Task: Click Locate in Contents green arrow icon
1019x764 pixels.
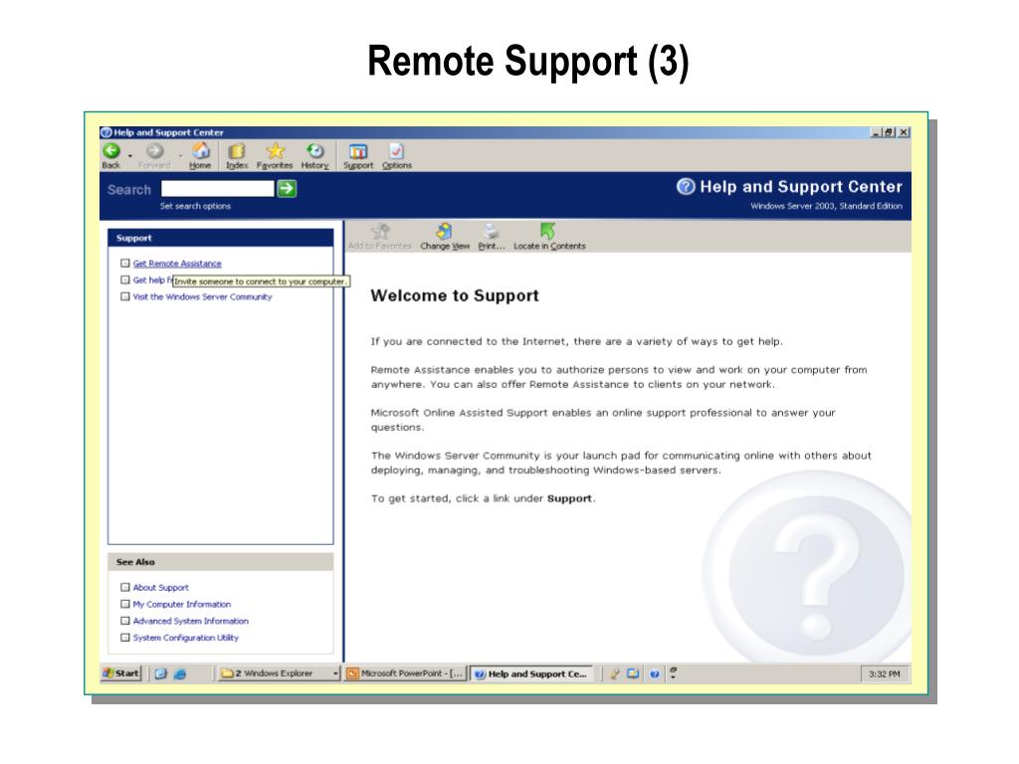Action: point(548,231)
